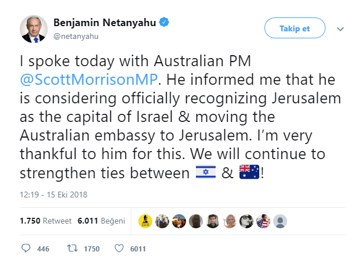Click the blue verified badge
This screenshot has width=354, height=259.
[165, 23]
